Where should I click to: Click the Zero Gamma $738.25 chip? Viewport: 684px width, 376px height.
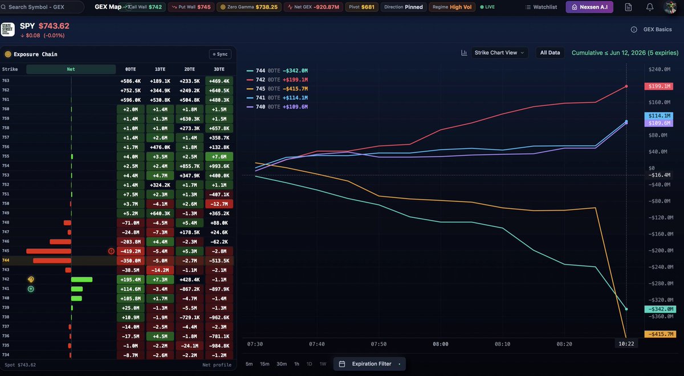click(x=250, y=7)
